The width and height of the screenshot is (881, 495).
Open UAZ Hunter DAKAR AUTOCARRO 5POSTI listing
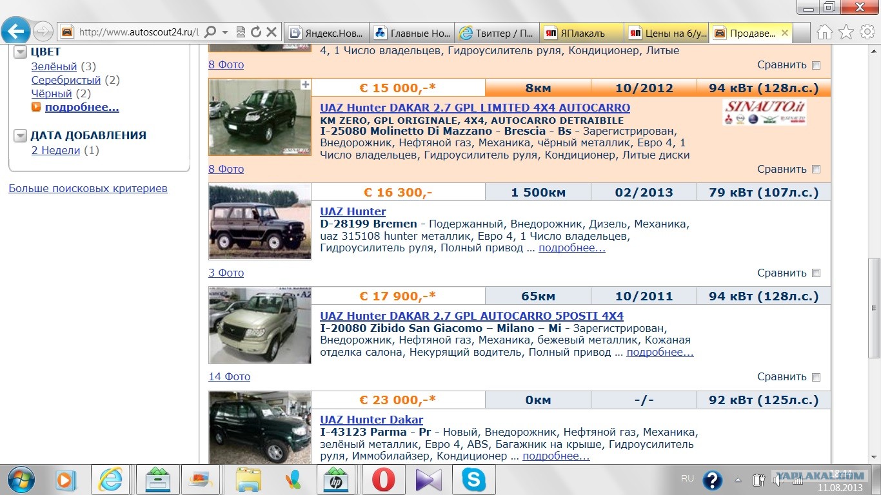pos(471,316)
